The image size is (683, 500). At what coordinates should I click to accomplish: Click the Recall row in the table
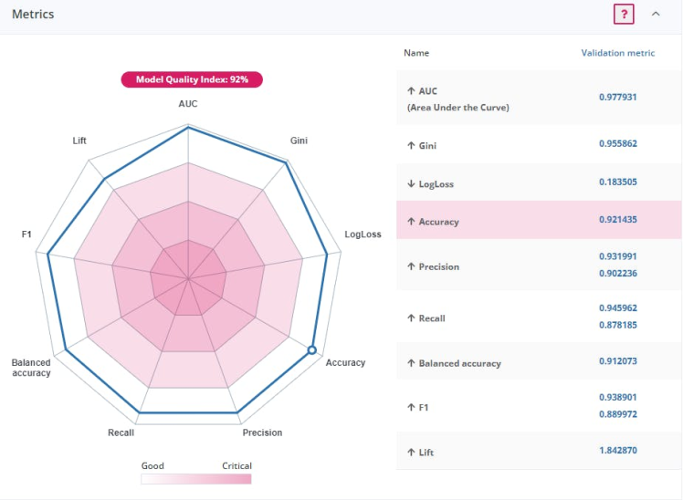pos(539,318)
